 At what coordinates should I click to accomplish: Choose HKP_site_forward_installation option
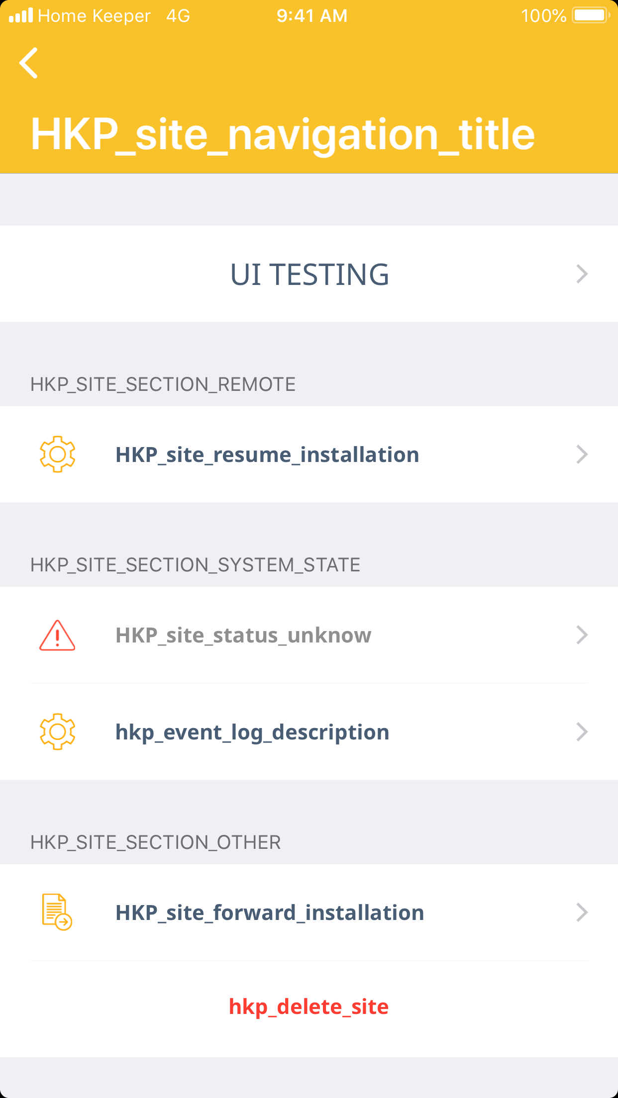(x=270, y=913)
